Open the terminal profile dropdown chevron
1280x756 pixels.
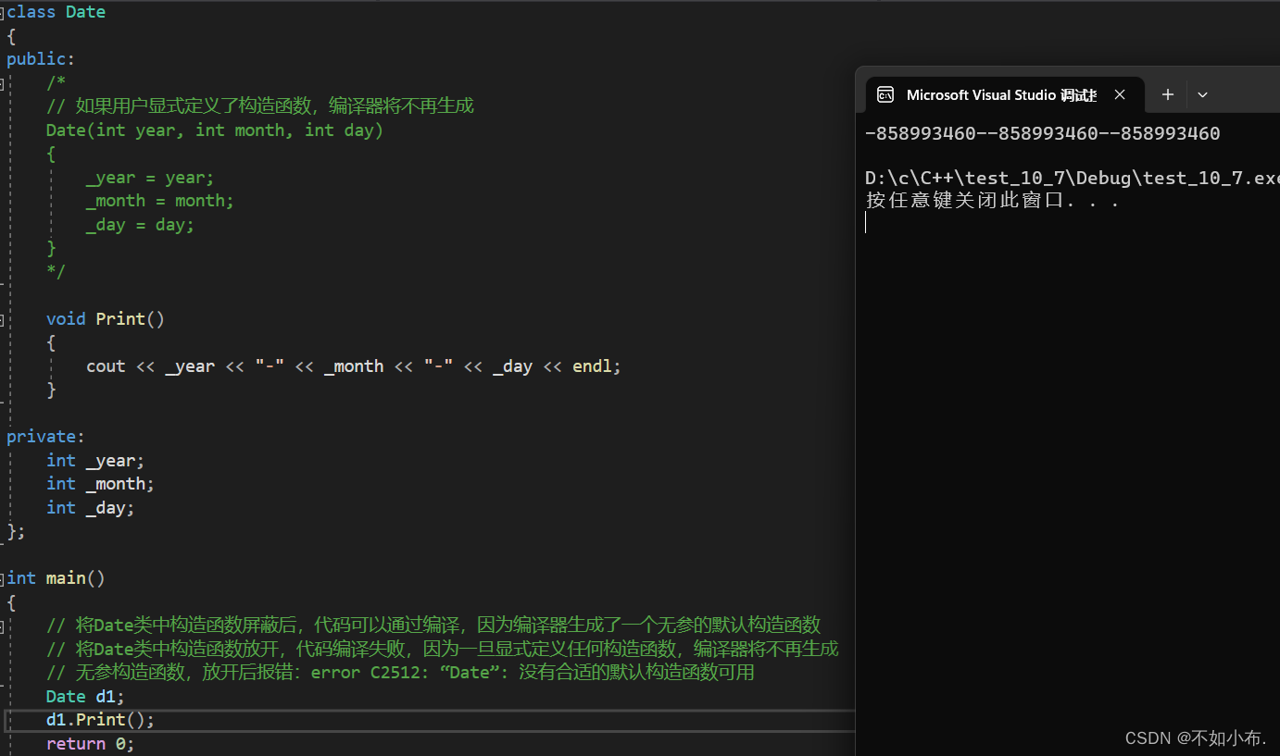(x=1202, y=94)
